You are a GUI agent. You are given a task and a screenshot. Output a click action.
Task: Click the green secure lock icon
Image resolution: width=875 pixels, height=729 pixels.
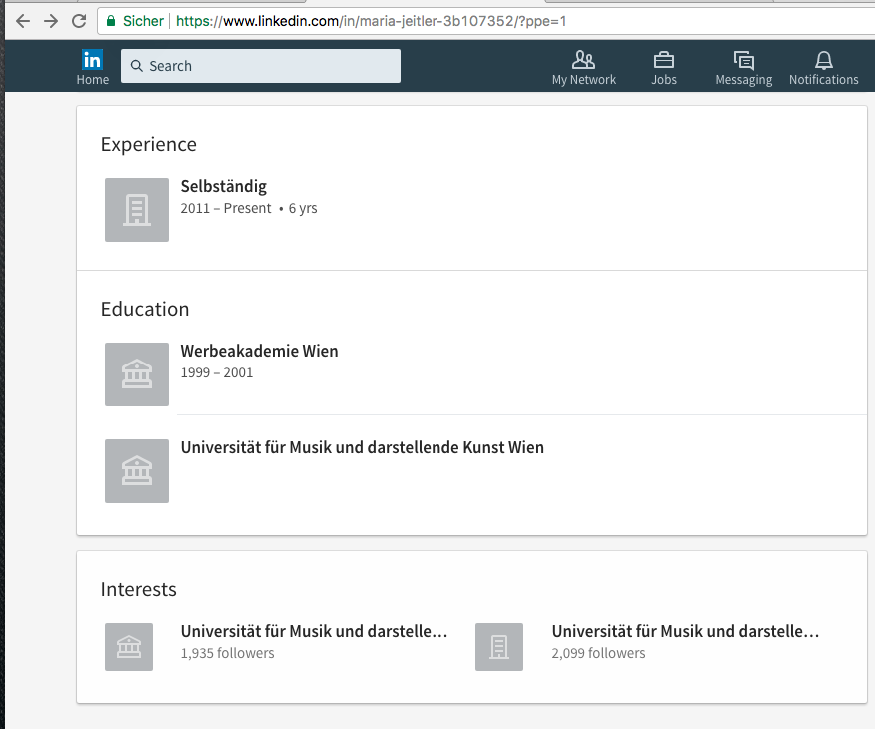[111, 21]
